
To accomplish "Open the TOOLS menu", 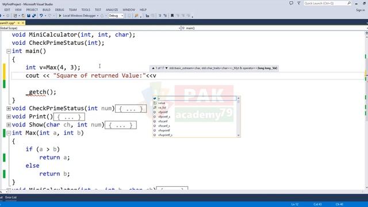I will pyautogui.click(x=86, y=10).
